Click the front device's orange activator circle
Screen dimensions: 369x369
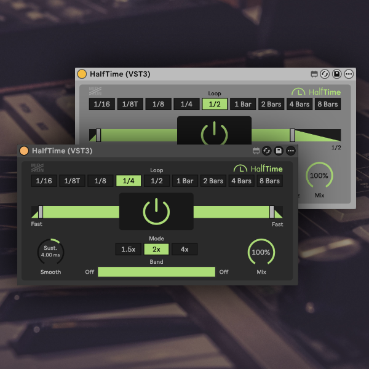coord(24,151)
